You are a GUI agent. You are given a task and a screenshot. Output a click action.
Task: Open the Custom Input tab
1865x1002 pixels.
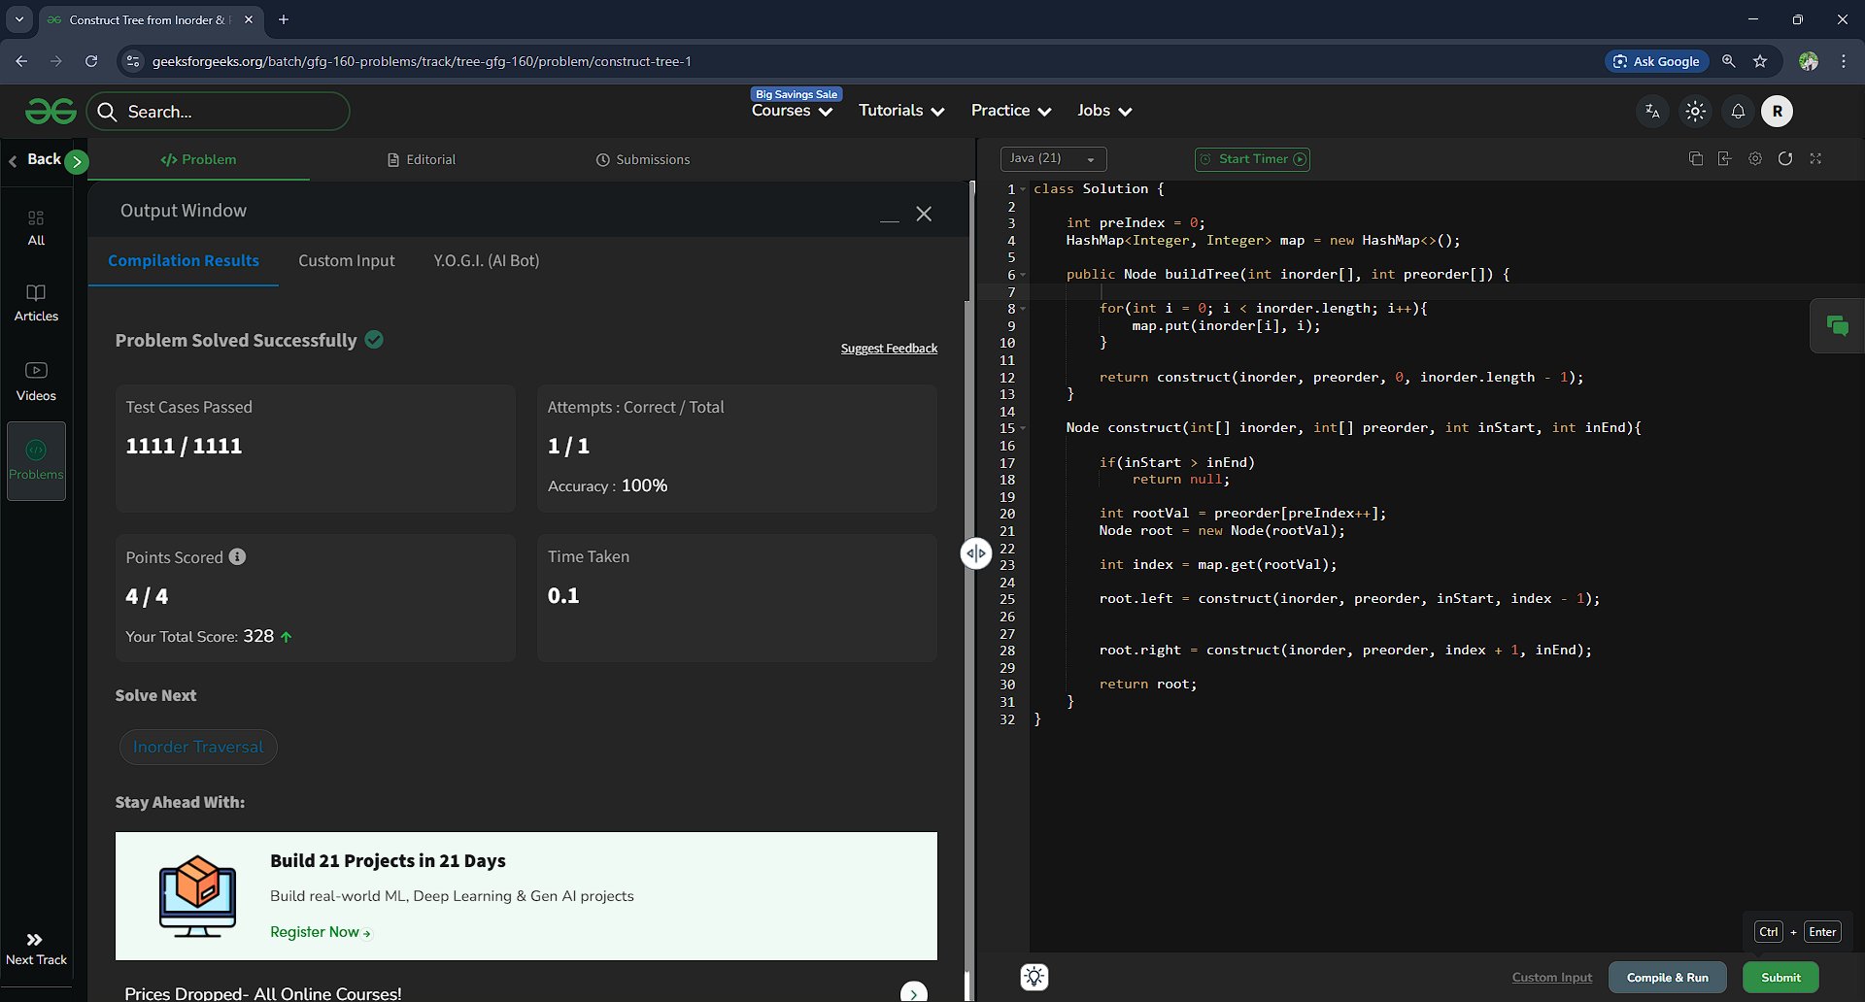click(346, 261)
